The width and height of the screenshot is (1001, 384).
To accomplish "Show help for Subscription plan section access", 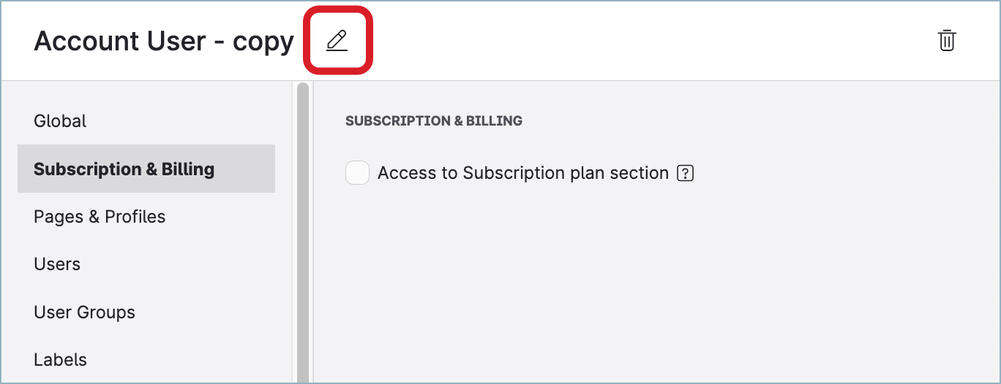I will (685, 174).
